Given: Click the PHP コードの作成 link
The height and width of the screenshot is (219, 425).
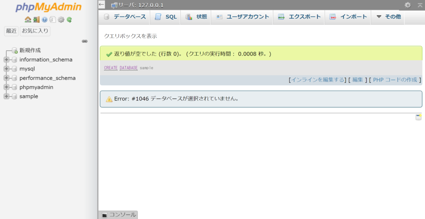Looking at the screenshot, I should click(395, 80).
